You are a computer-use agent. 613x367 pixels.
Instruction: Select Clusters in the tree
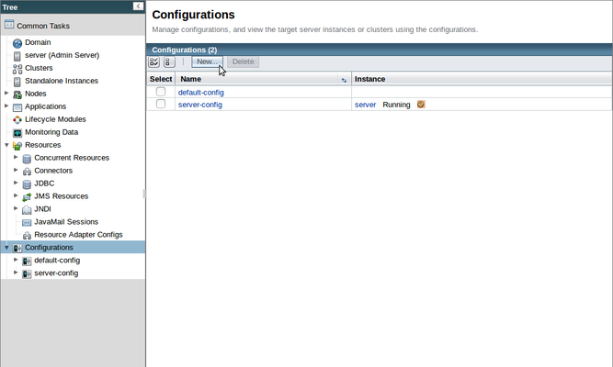pyautogui.click(x=39, y=68)
